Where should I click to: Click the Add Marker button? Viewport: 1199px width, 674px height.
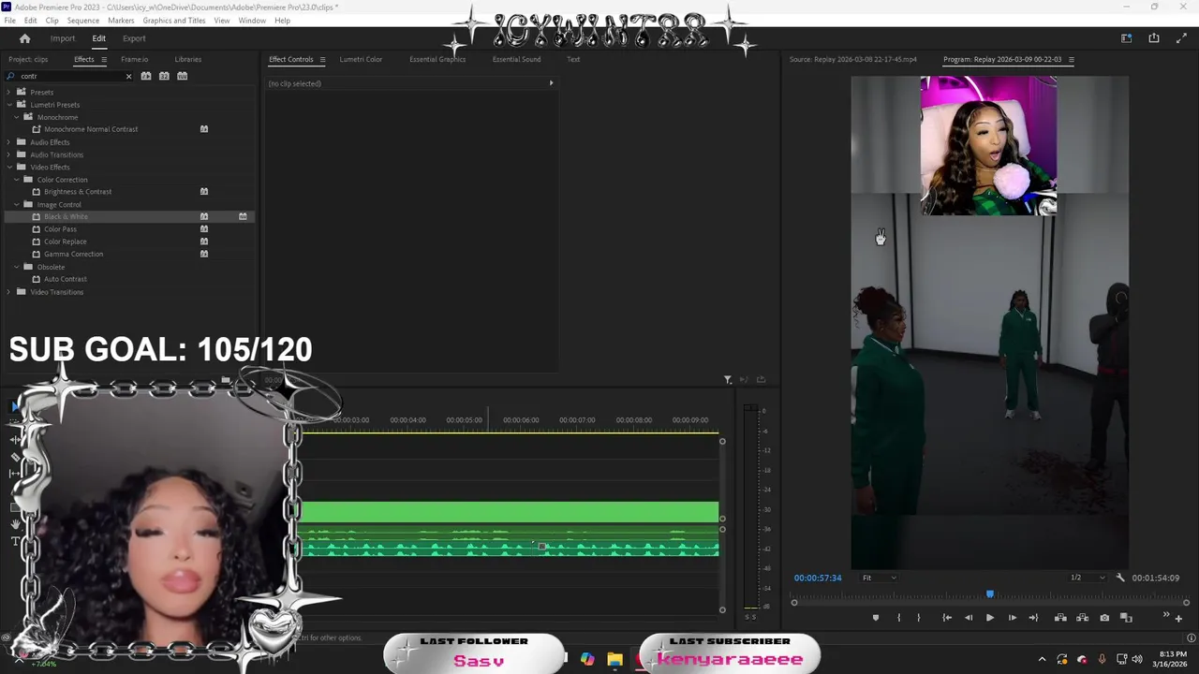876,618
